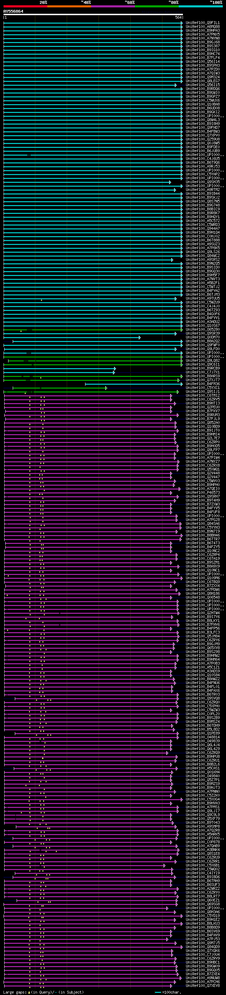Select the UniRef100_C7J7X1 label
This screenshot has height=995, width=226.
(203, 372)
